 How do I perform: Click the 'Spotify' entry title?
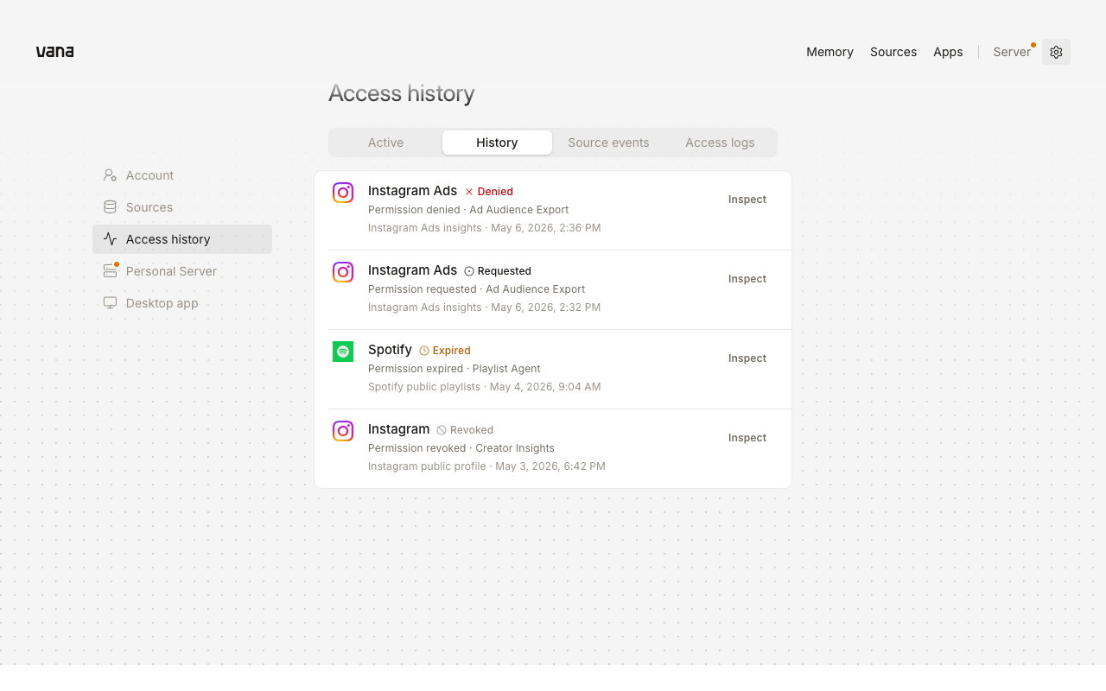(390, 350)
